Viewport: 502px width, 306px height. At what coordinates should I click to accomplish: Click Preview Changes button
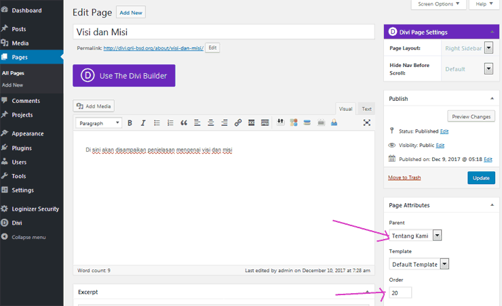[x=471, y=116]
